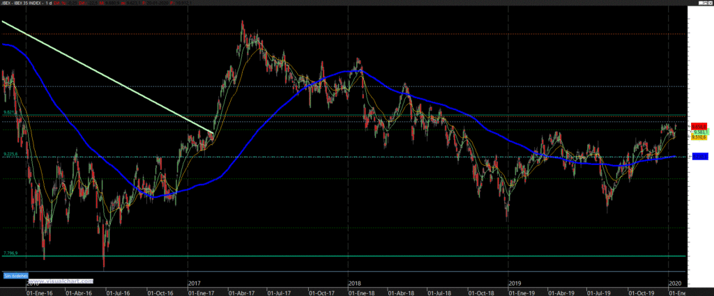Click the green 9.583,1 price label
The height and width of the screenshot is (296, 714).
pyautogui.click(x=700, y=132)
